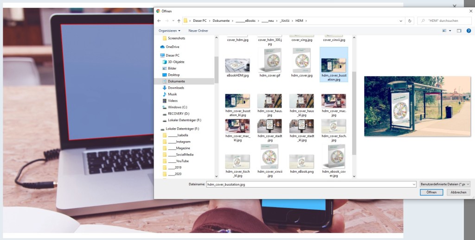Select the Musik folder in sidebar

coord(172,94)
